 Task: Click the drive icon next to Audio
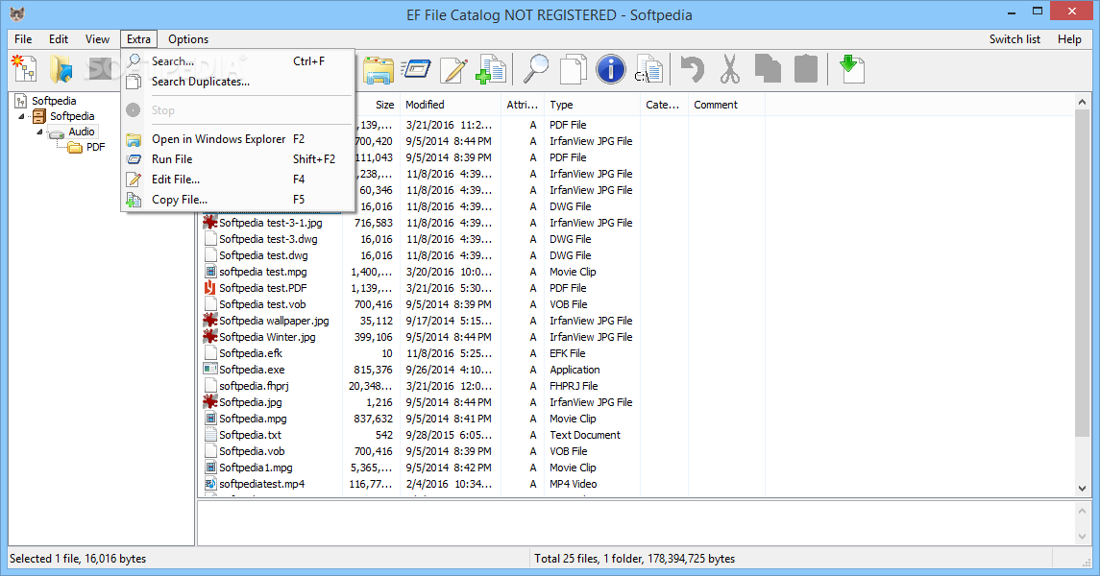point(56,132)
